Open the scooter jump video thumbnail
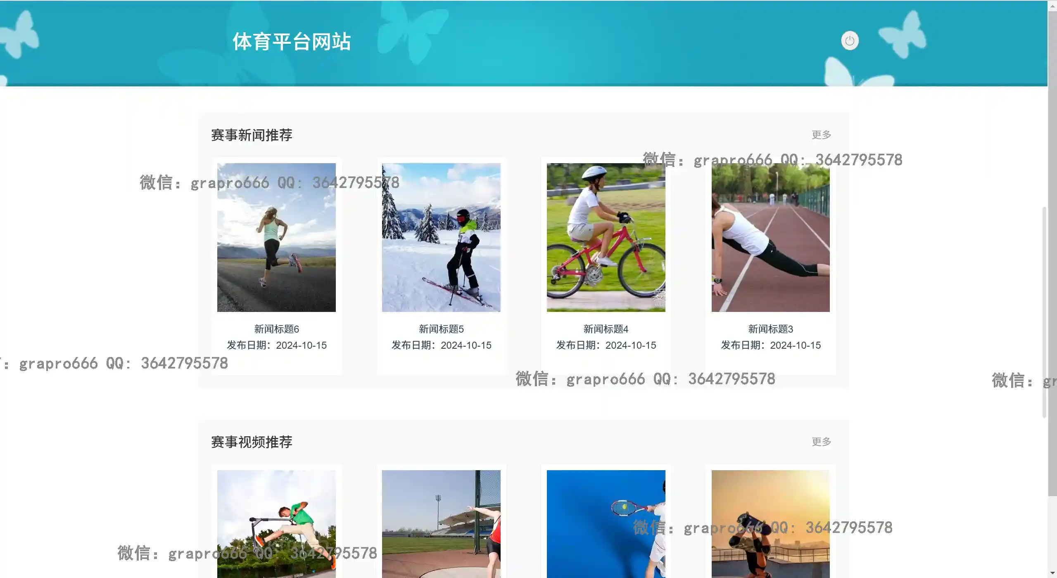Image resolution: width=1057 pixels, height=578 pixels. click(276, 523)
